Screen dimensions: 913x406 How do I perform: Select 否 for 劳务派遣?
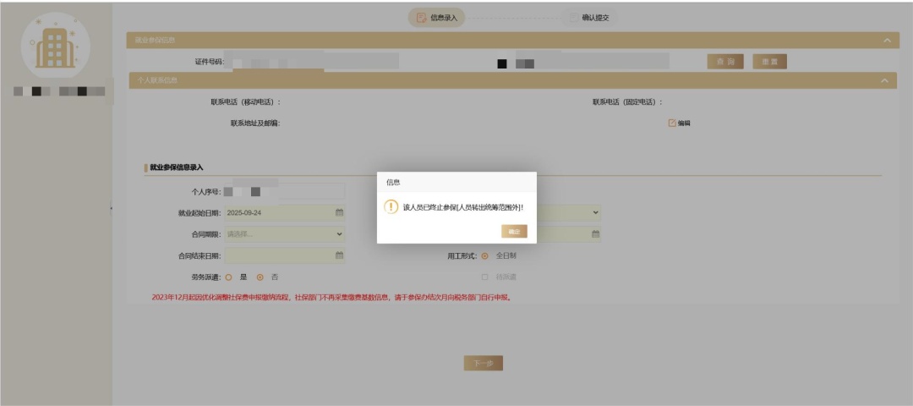coord(260,277)
